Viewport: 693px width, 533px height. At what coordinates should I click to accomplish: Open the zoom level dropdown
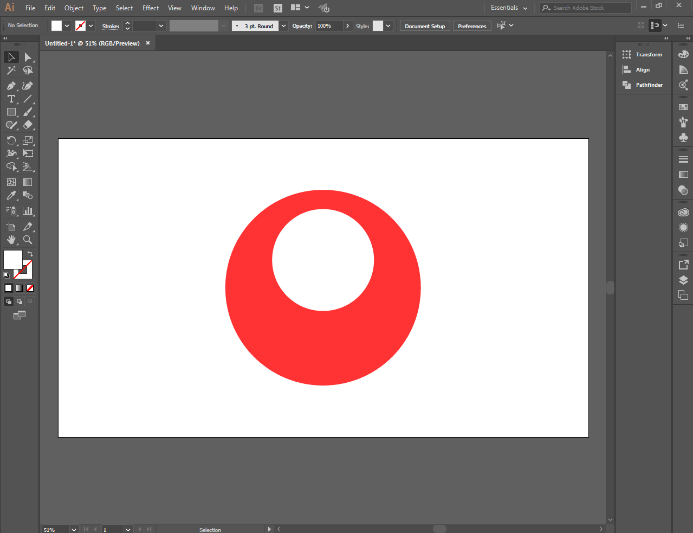74,530
